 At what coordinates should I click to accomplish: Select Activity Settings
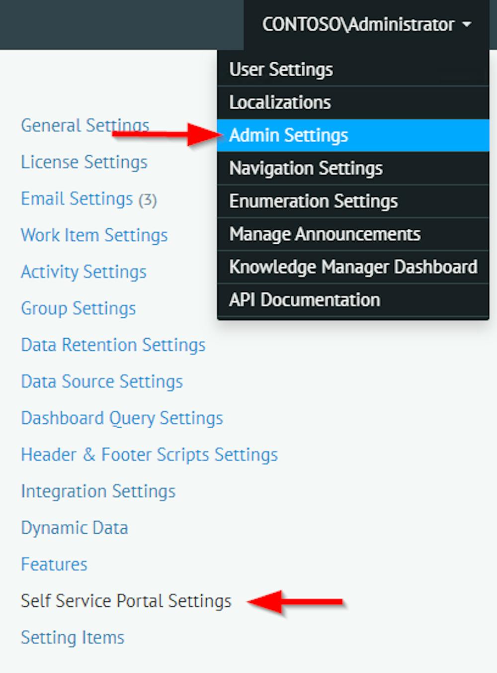tap(83, 272)
